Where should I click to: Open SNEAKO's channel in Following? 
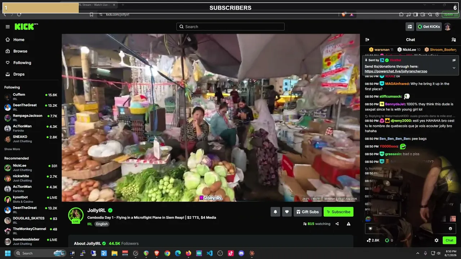[x=31, y=139]
